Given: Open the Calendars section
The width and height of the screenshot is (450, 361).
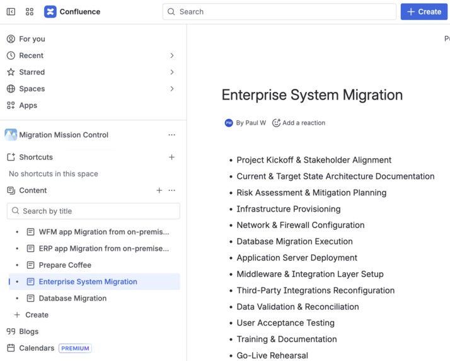Looking at the screenshot, I should [x=37, y=348].
